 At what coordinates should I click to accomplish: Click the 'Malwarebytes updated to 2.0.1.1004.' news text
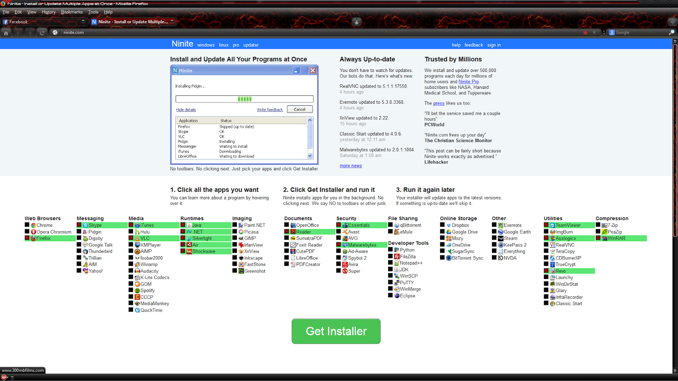point(377,150)
